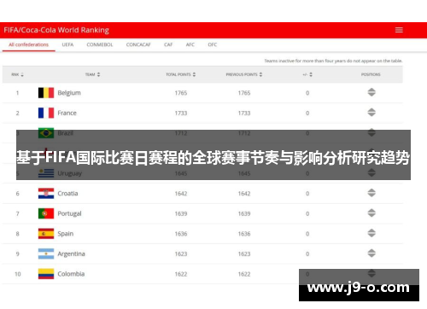This screenshot has height=309, width=427.
Task: Open the Colombia team name
Action: click(71, 274)
